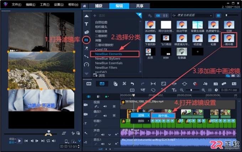Viewport: 242px width, 152px height.
Task: Open the sound mixer waveform icon
Action: [205, 84]
